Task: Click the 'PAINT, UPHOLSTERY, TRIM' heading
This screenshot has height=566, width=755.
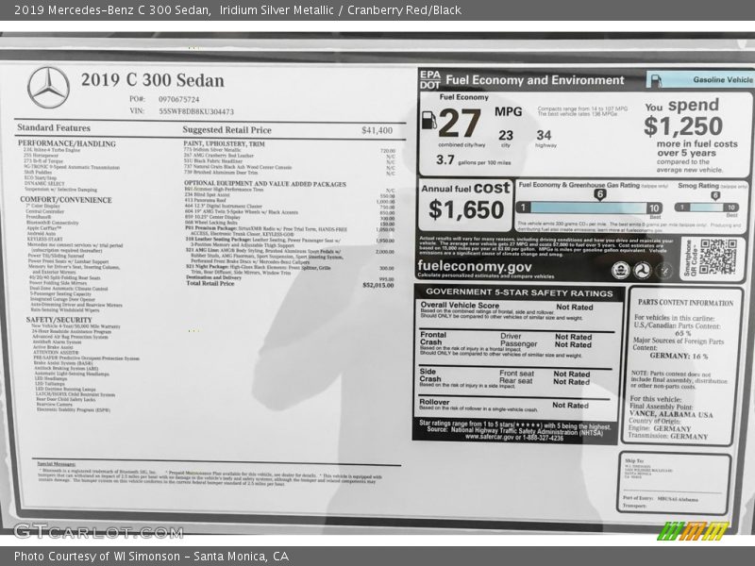Action: (224, 143)
